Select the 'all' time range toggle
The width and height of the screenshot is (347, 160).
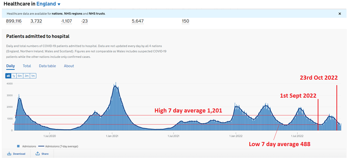click(x=8, y=76)
